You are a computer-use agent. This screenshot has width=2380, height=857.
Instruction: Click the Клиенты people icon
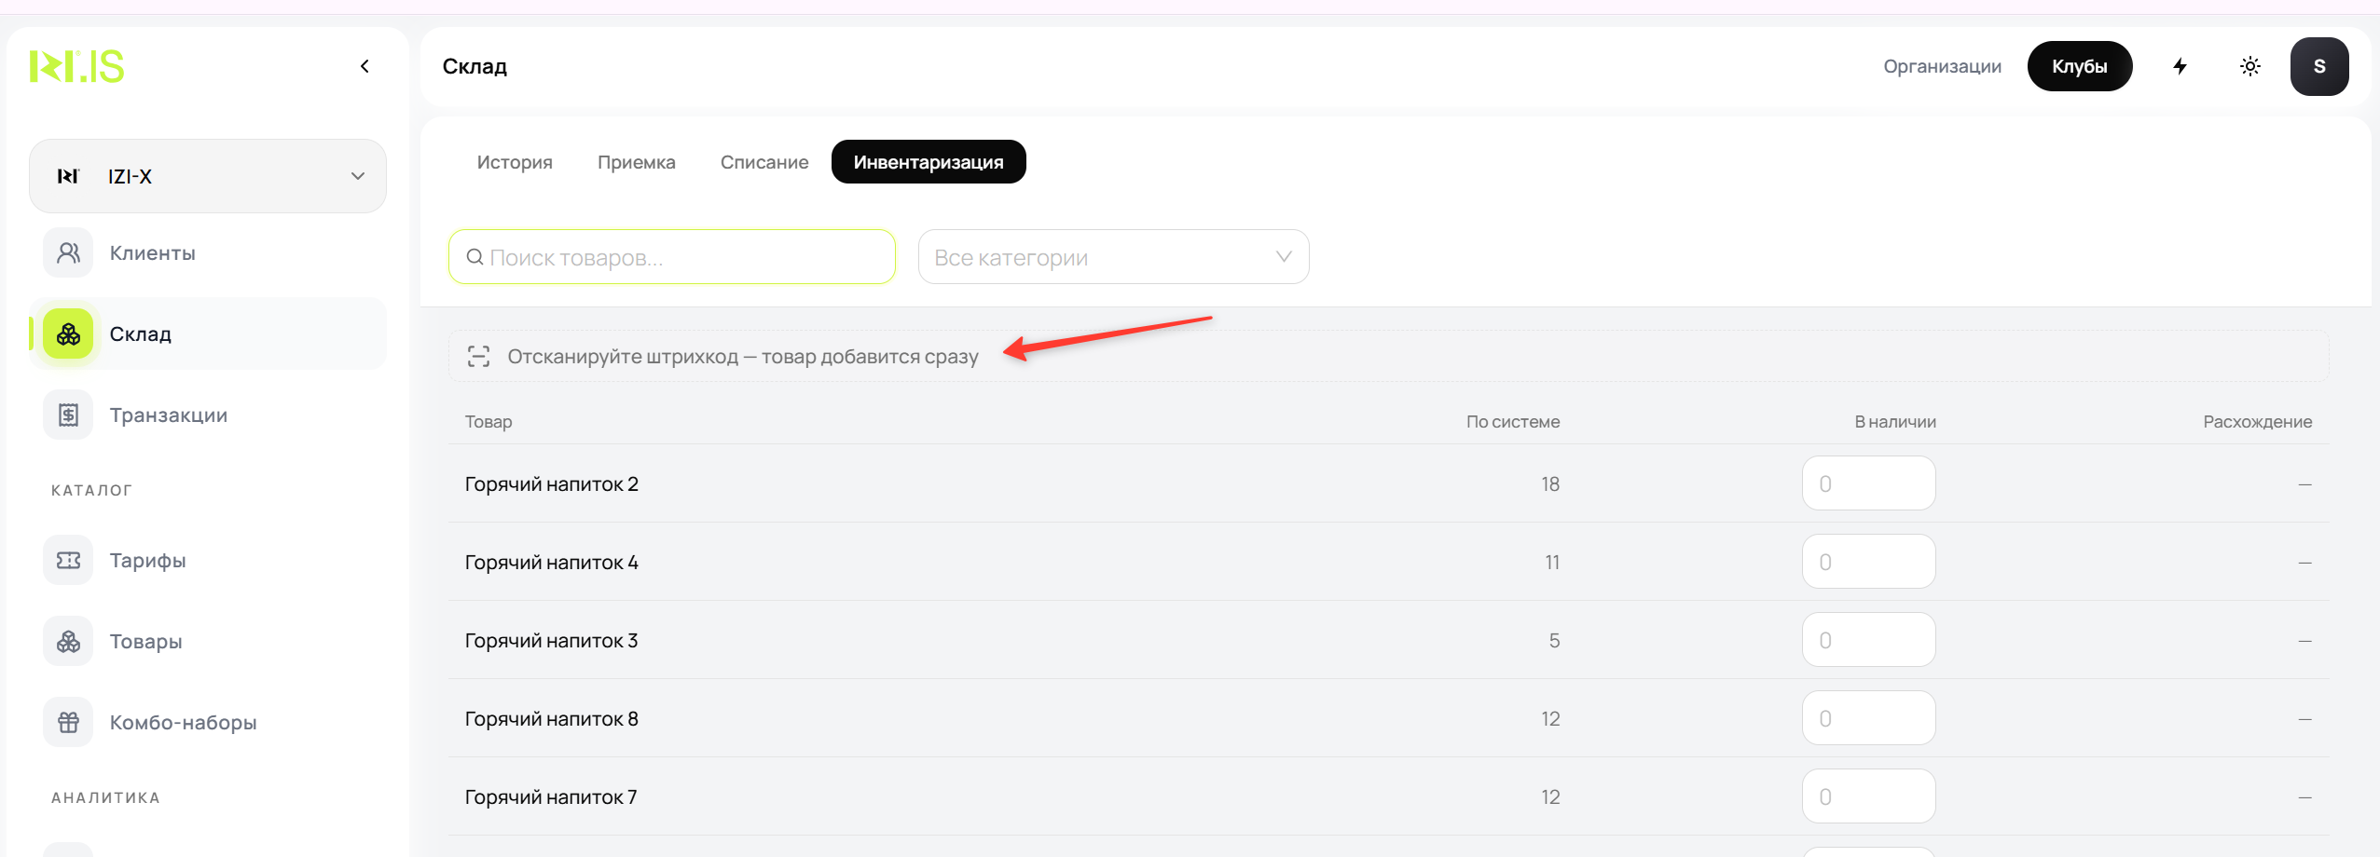pyautogui.click(x=68, y=252)
